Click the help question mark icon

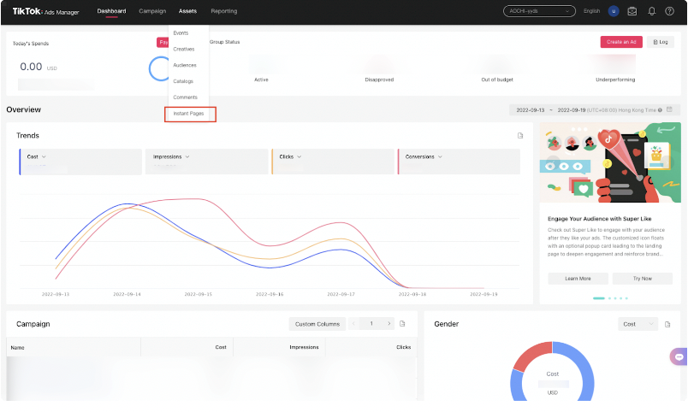[669, 11]
